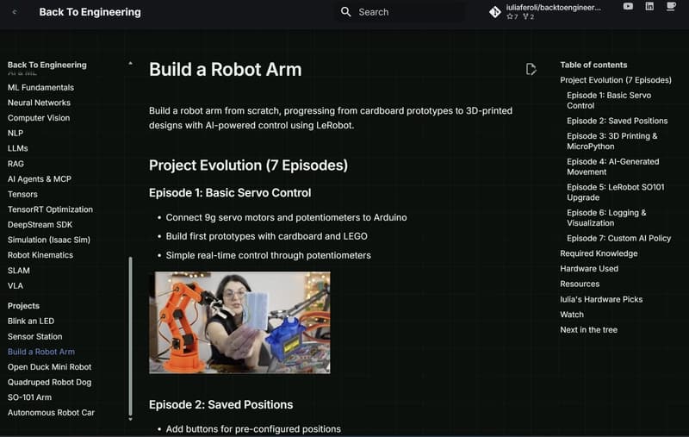Click the search magnifier icon

pyautogui.click(x=346, y=12)
